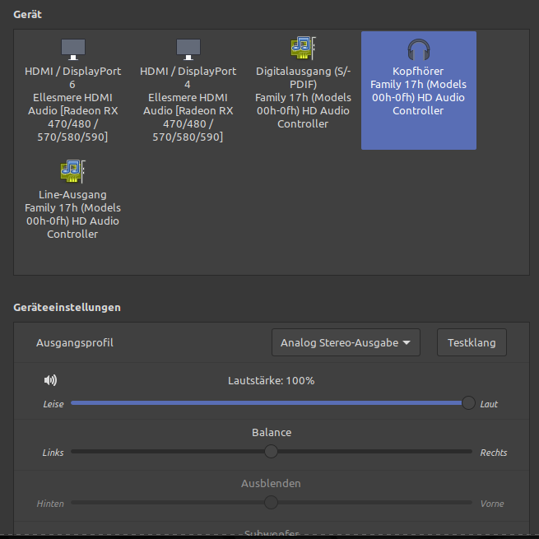The height and width of the screenshot is (539, 539).
Task: Click the Digitalausgang S/PDIF sound card icon
Action: click(303, 49)
